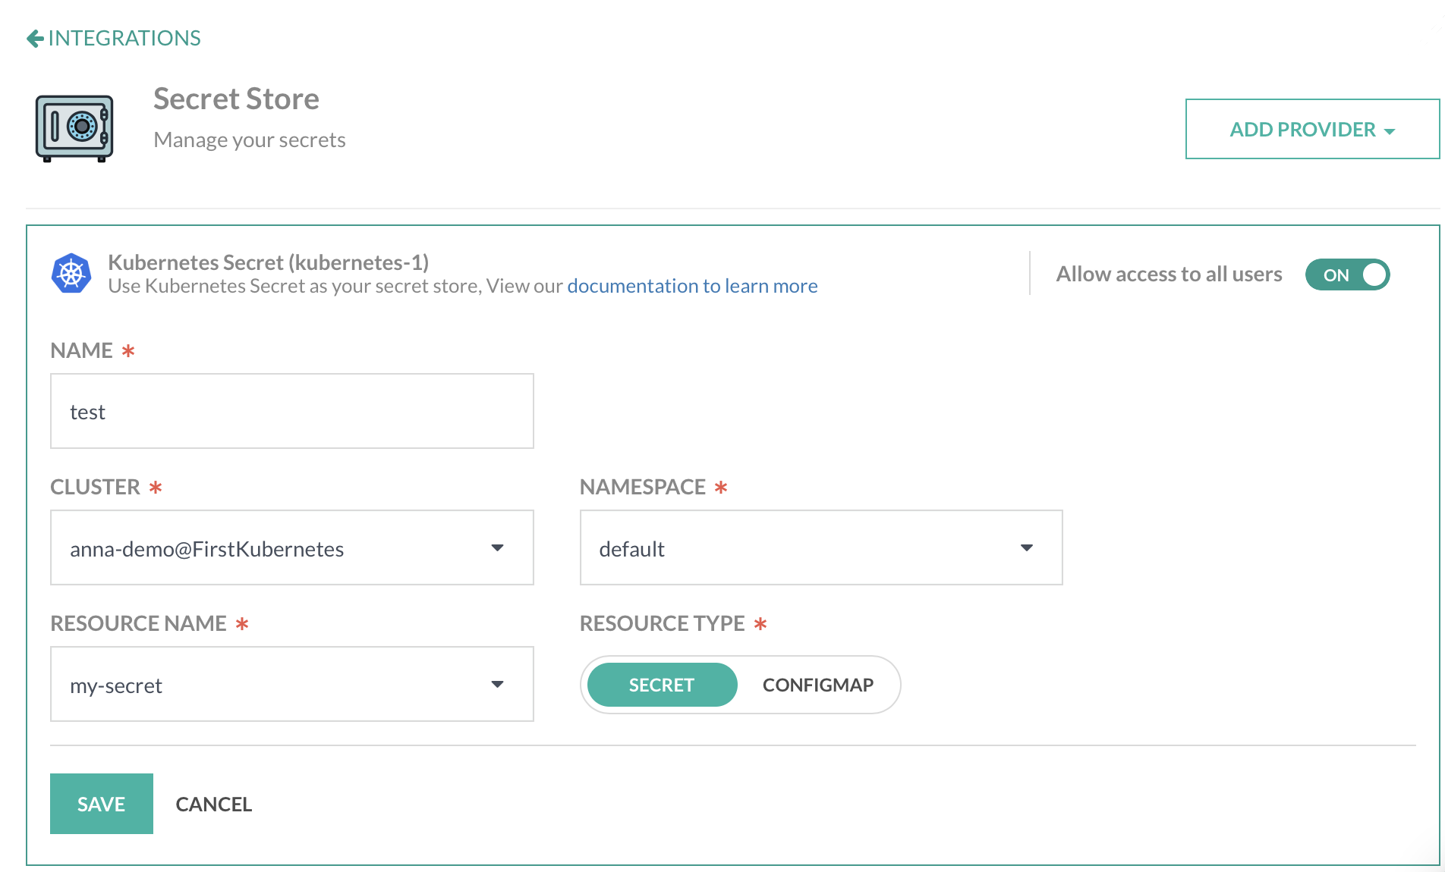Click the Resource Name dropdown arrow icon

[497, 684]
